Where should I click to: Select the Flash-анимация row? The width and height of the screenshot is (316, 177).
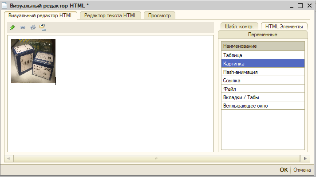(263, 72)
